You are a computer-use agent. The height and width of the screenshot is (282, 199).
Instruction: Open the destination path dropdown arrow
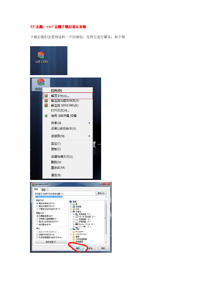tap(106, 197)
